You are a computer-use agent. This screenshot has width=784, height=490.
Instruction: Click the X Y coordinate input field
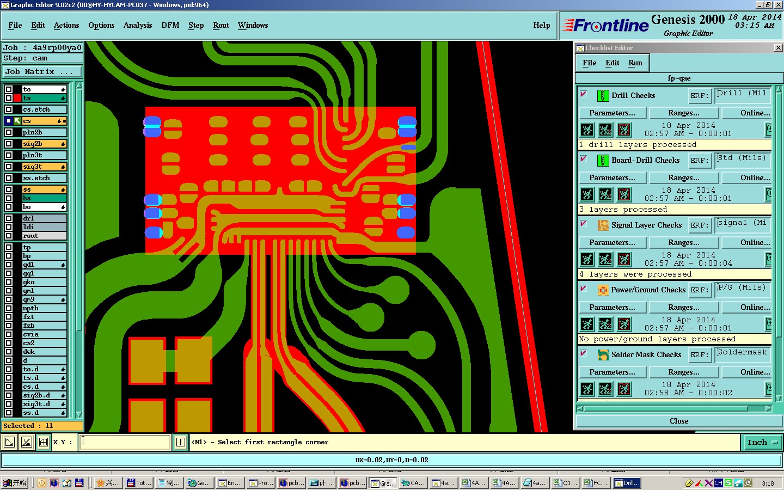coord(125,442)
